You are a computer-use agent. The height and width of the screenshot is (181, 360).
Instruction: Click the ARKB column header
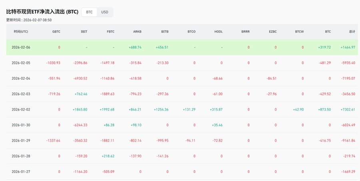click(x=137, y=31)
